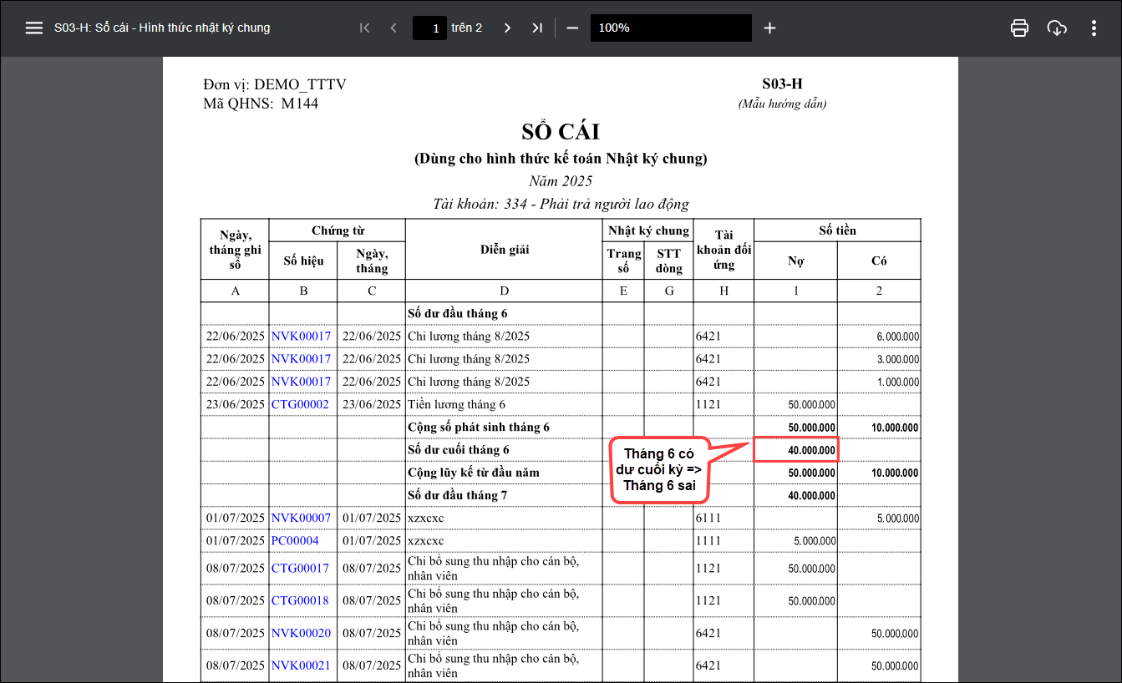1122x683 pixels.
Task: Click the page number input field
Action: pyautogui.click(x=429, y=28)
